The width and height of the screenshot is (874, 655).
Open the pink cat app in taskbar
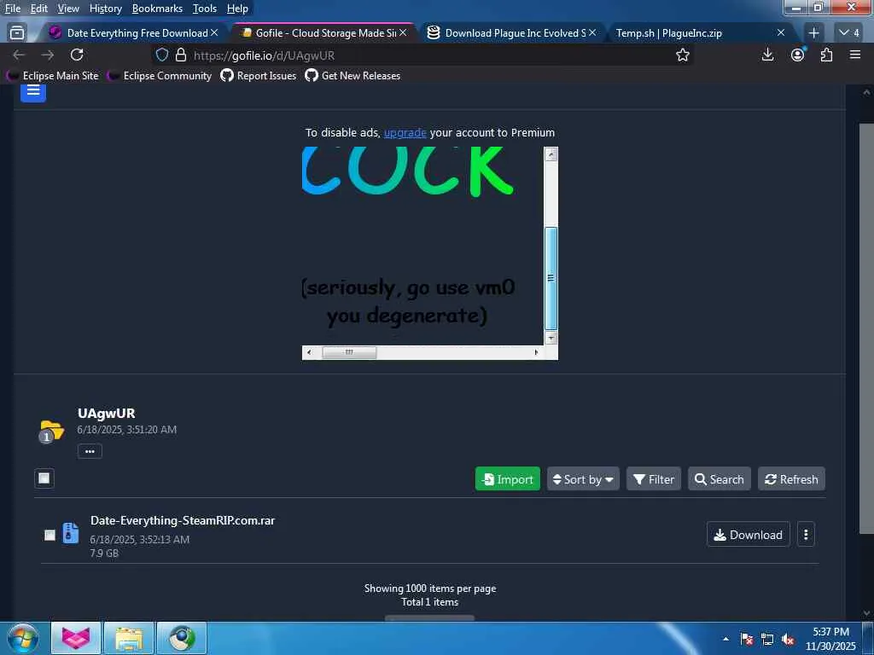pyautogui.click(x=76, y=638)
